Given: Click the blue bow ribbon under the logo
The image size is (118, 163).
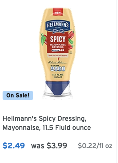Looking at the screenshot, I should (58, 31).
